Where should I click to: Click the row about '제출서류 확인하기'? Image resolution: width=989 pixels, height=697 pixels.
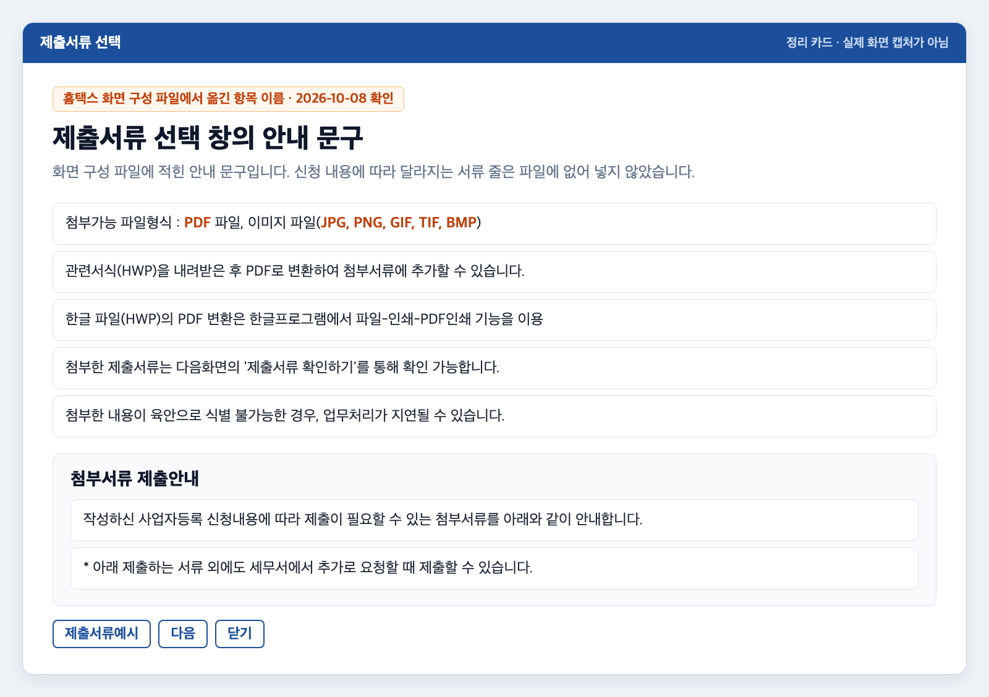pyautogui.click(x=494, y=368)
